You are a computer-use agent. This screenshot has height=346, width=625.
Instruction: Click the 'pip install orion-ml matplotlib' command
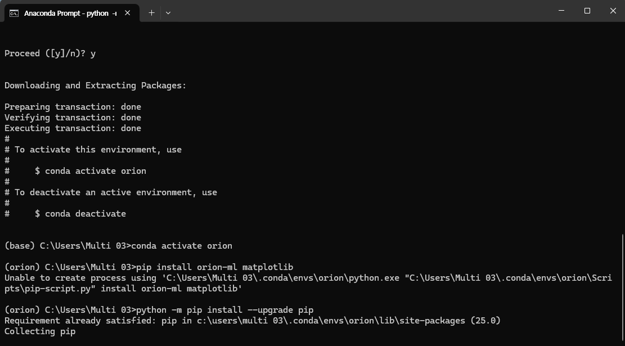click(215, 267)
